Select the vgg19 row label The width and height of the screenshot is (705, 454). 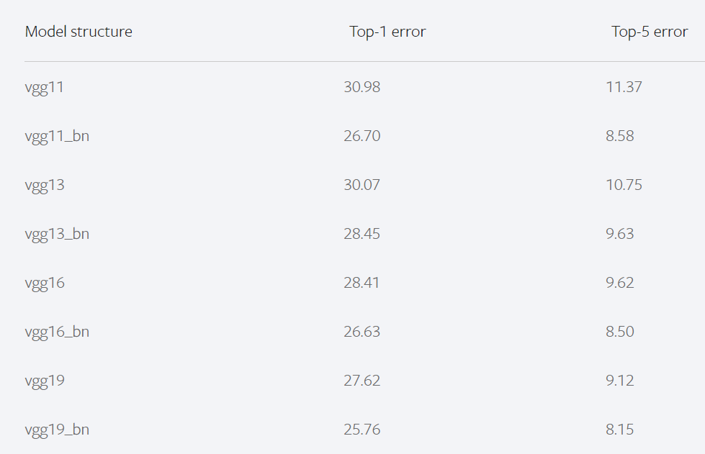[x=45, y=381]
